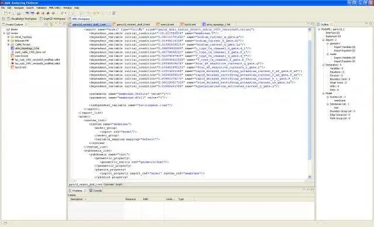Select 'Units' under Declaration in Outline
The height and width of the screenshot is (227, 374).
tap(334, 86)
